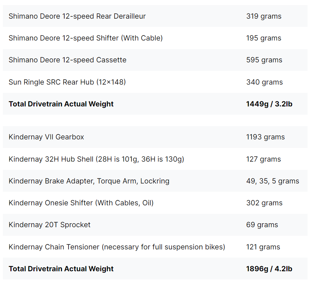Click the Kindernay 20T Sprocket text

point(50,225)
